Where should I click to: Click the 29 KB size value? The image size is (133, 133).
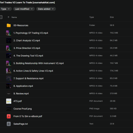click(112, 101)
